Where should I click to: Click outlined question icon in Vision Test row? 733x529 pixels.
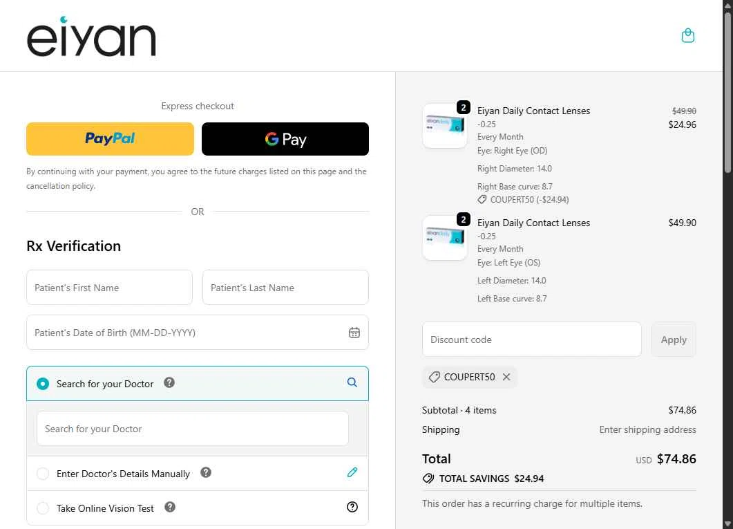tap(352, 507)
